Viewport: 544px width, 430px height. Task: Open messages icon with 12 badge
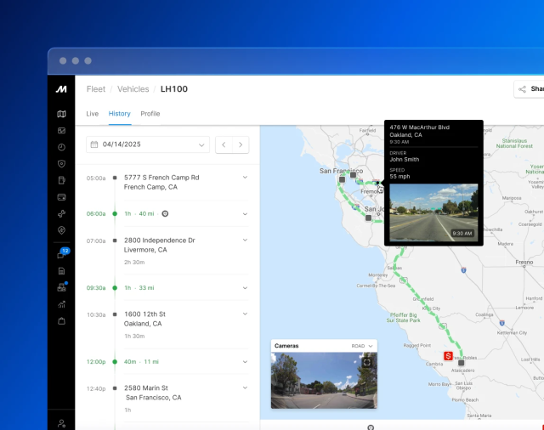tap(61, 254)
